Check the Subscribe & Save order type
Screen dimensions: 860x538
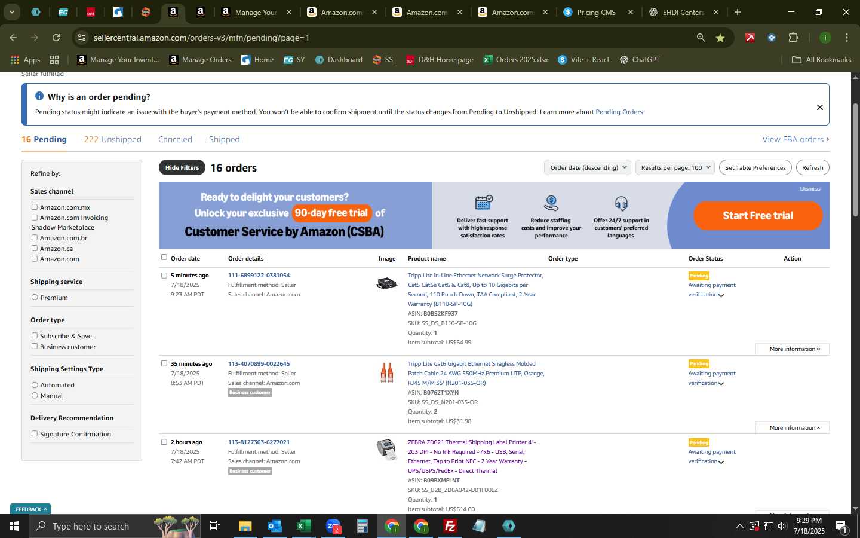[35, 335]
